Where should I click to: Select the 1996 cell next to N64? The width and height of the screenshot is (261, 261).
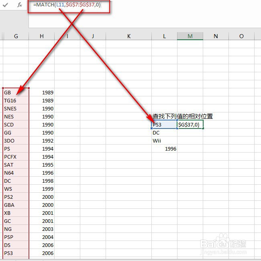click(x=42, y=173)
